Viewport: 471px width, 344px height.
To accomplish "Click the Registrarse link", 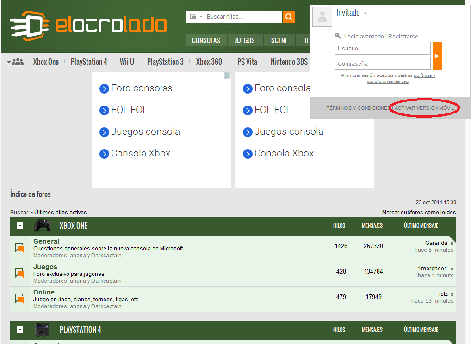I will (403, 37).
